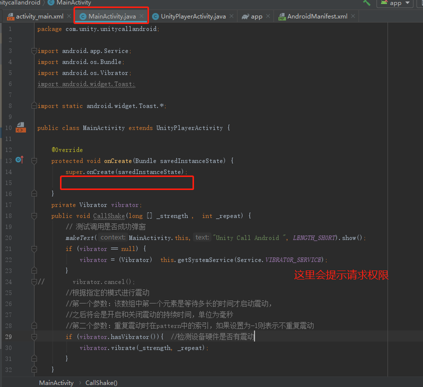
Task: Open the UnityPlayerActivity.java tab
Action: pyautogui.click(x=193, y=16)
